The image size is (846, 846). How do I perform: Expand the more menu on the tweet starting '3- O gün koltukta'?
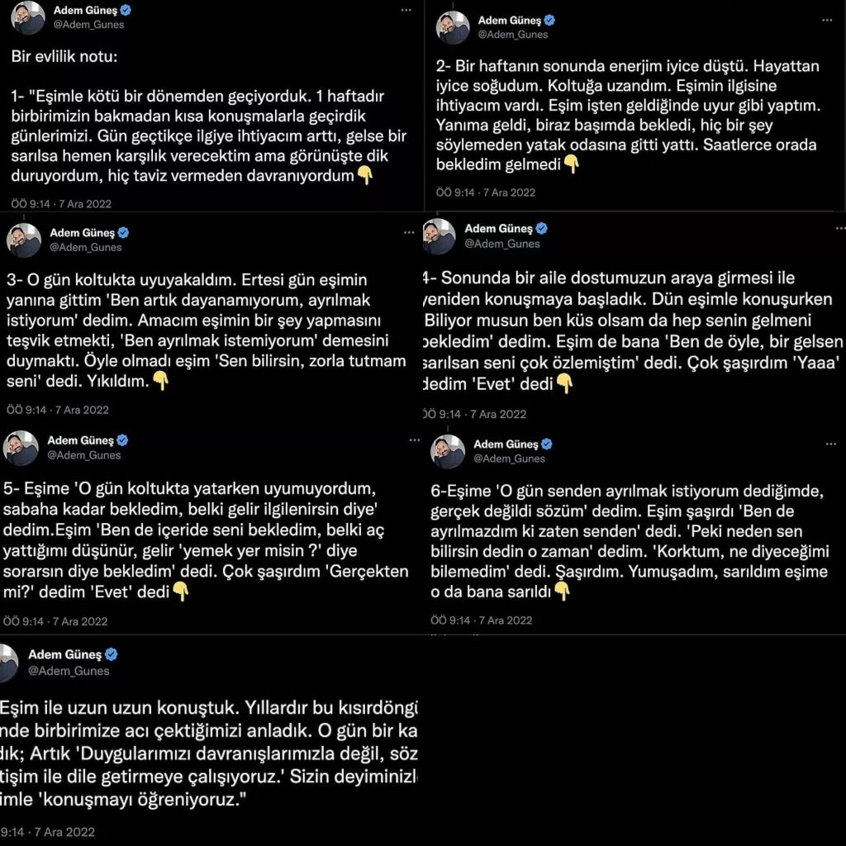click(409, 232)
